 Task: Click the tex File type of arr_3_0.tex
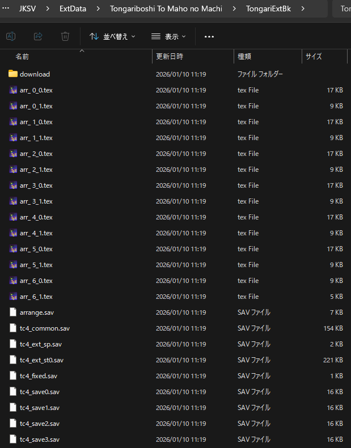(x=248, y=185)
